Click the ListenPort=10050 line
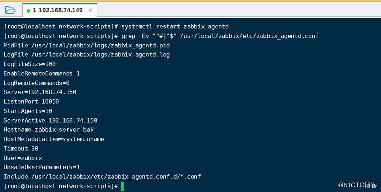Screen dimensions: 381x192 pos(31,102)
